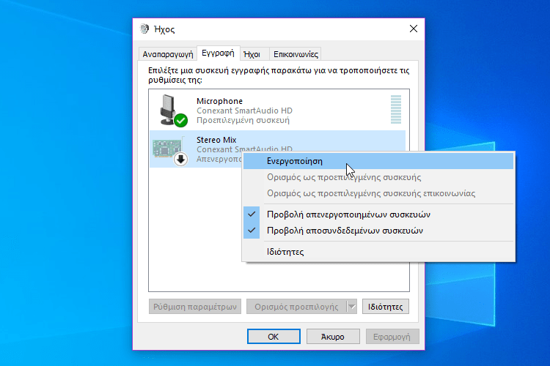Switch to the Αναπαραγωγή tab
The image size is (550, 366).
coord(168,54)
